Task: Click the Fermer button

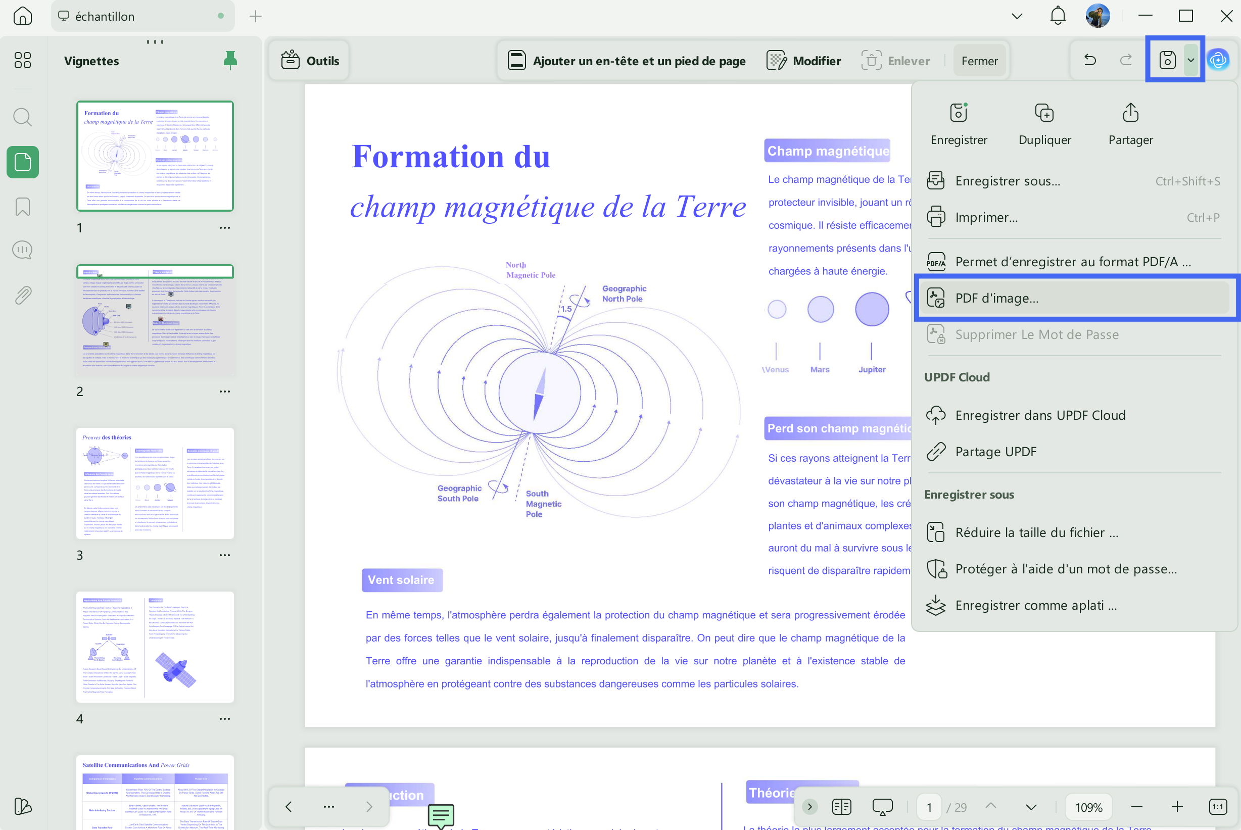Action: [979, 61]
